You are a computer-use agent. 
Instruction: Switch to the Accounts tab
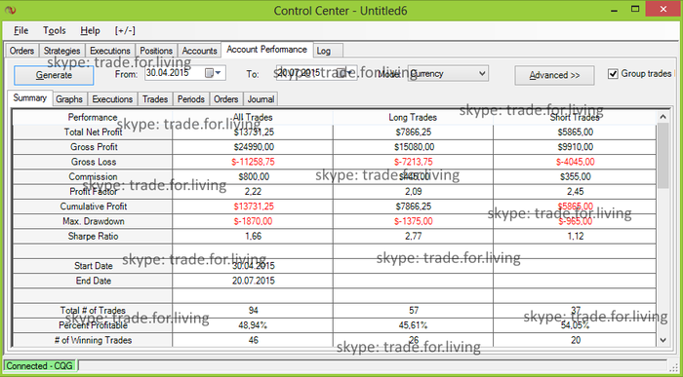(199, 51)
